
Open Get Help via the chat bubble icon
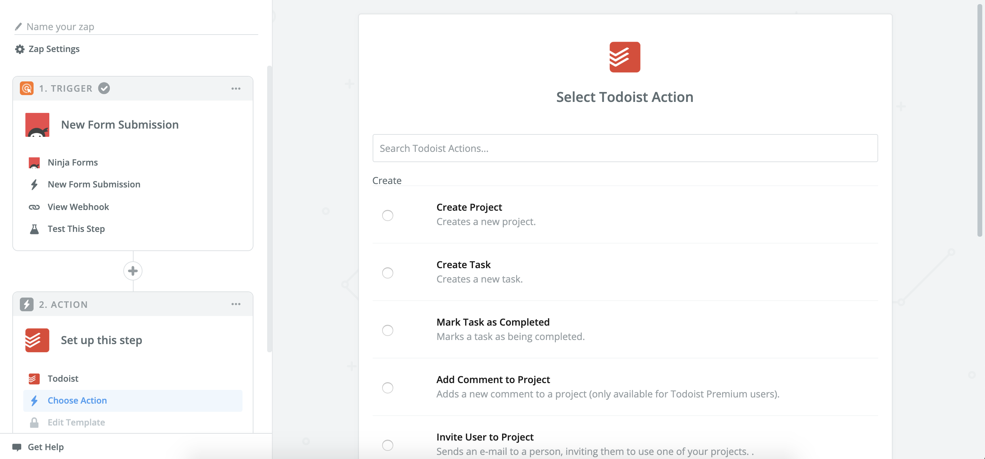tap(17, 446)
